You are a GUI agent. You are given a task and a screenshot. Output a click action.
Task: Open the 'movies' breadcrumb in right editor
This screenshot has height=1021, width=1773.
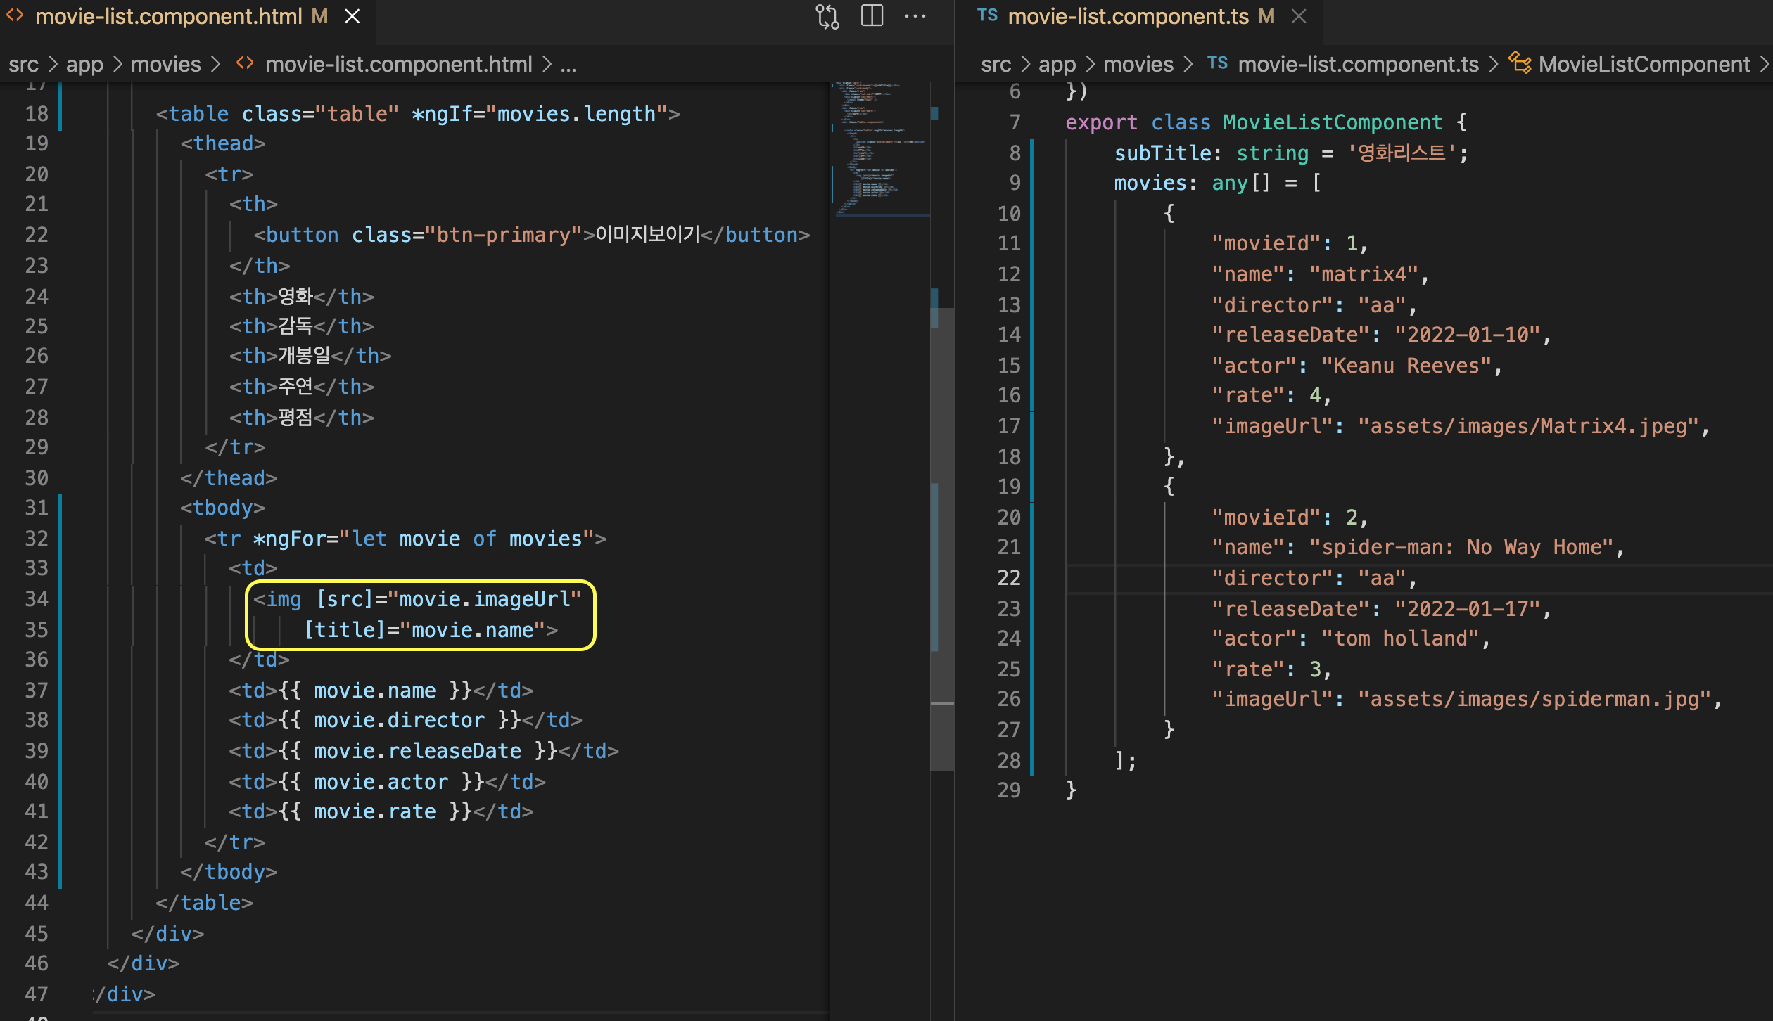pos(1138,64)
